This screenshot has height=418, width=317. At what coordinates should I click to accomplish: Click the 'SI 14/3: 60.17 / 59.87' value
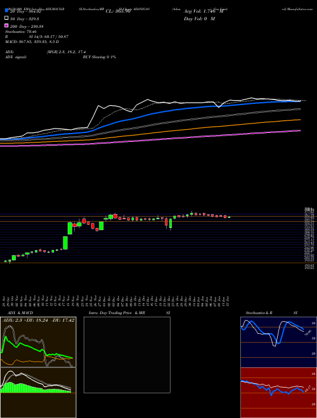[x=49, y=37]
